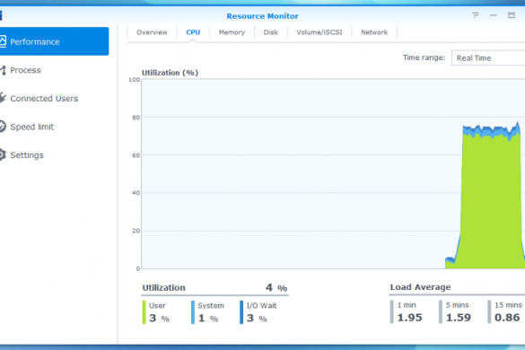Open the Volume/iSCSI tab
The height and width of the screenshot is (350, 525).
319,32
